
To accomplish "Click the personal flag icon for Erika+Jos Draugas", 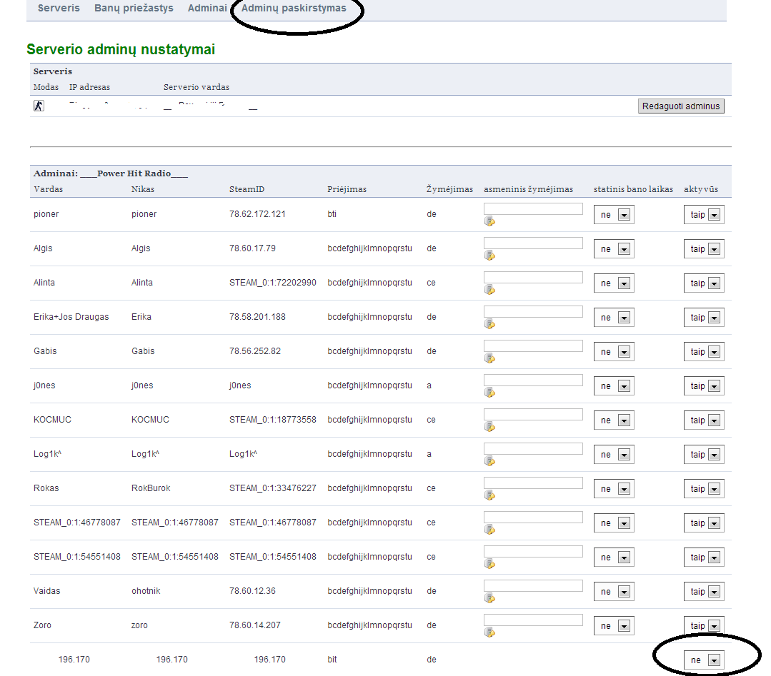I will pos(489,324).
